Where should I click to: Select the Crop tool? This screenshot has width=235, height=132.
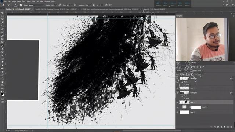(x=3, y=26)
